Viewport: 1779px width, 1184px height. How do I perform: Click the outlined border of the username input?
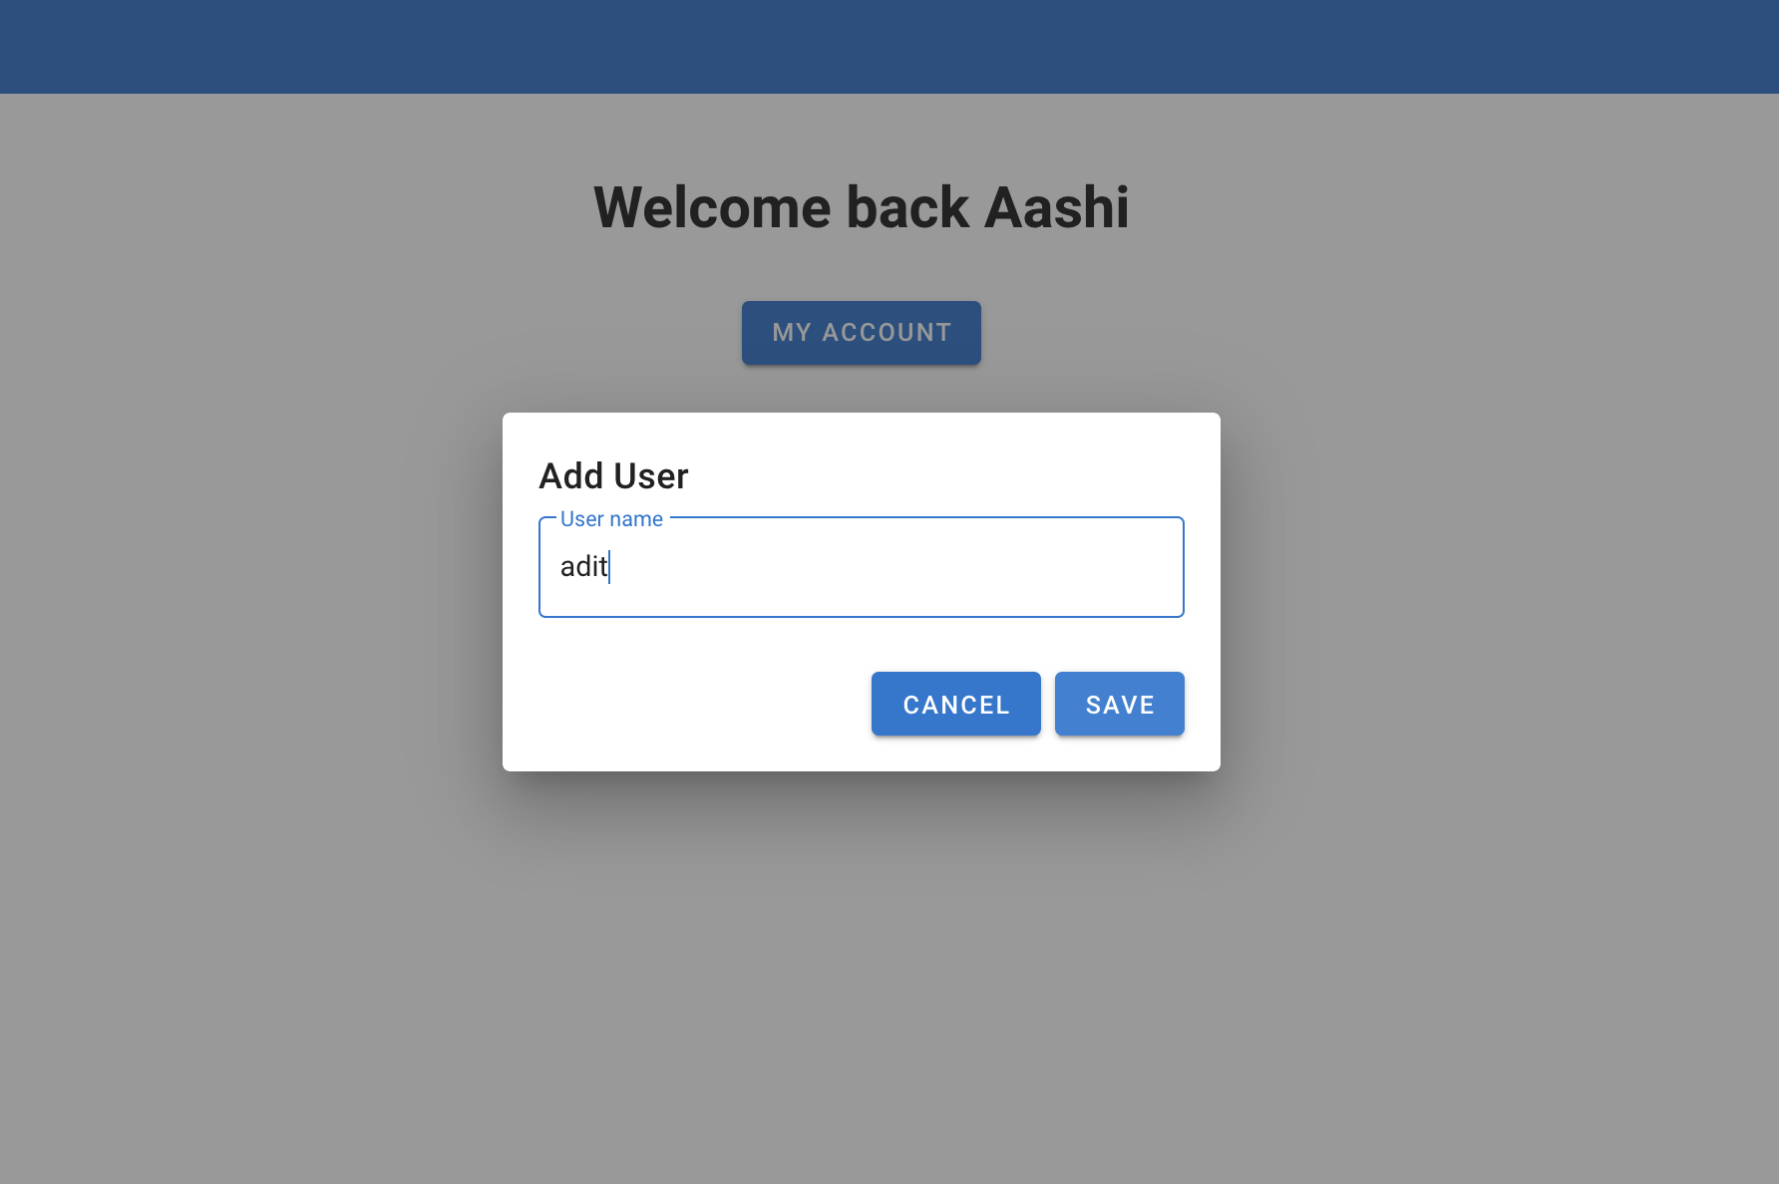coord(861,617)
